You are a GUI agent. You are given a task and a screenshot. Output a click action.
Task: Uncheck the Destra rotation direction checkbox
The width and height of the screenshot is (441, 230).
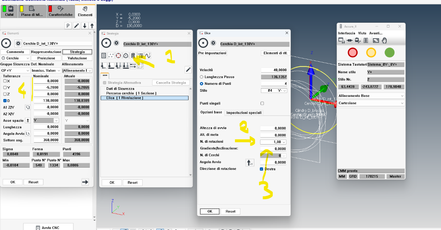click(x=262, y=169)
